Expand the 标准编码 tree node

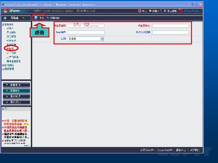click(x=3, y=65)
